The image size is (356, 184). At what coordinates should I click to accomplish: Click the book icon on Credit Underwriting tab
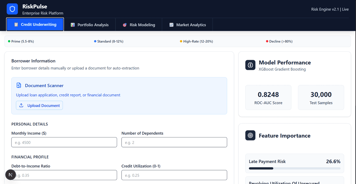coord(15,24)
